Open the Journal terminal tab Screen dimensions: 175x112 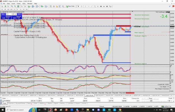84,103
